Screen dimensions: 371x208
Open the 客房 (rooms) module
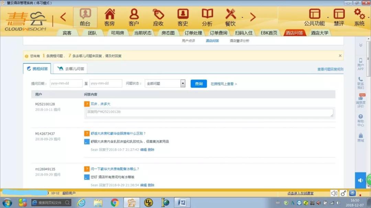point(109,17)
